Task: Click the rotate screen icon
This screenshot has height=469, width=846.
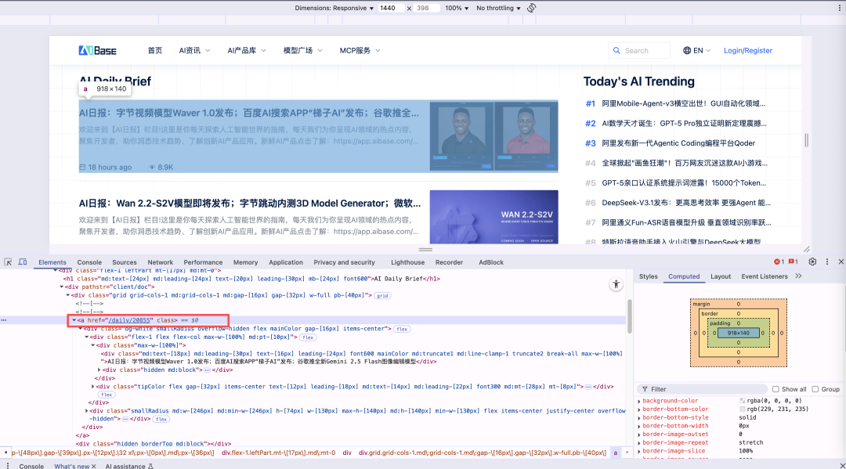Action: point(531,8)
